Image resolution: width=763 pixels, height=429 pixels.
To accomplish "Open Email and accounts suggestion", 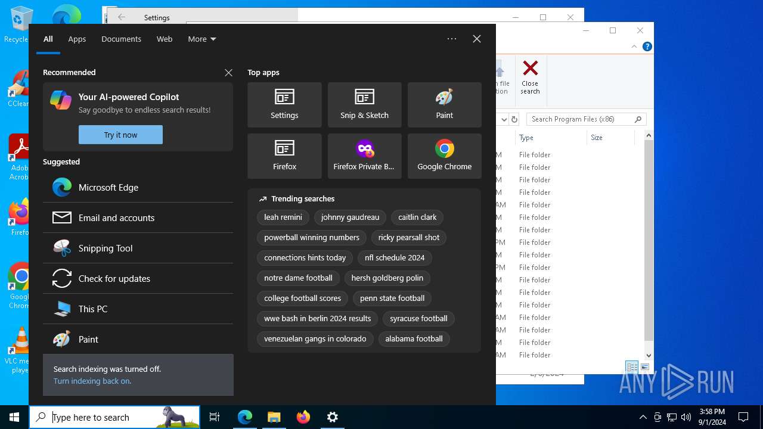I will click(x=138, y=217).
